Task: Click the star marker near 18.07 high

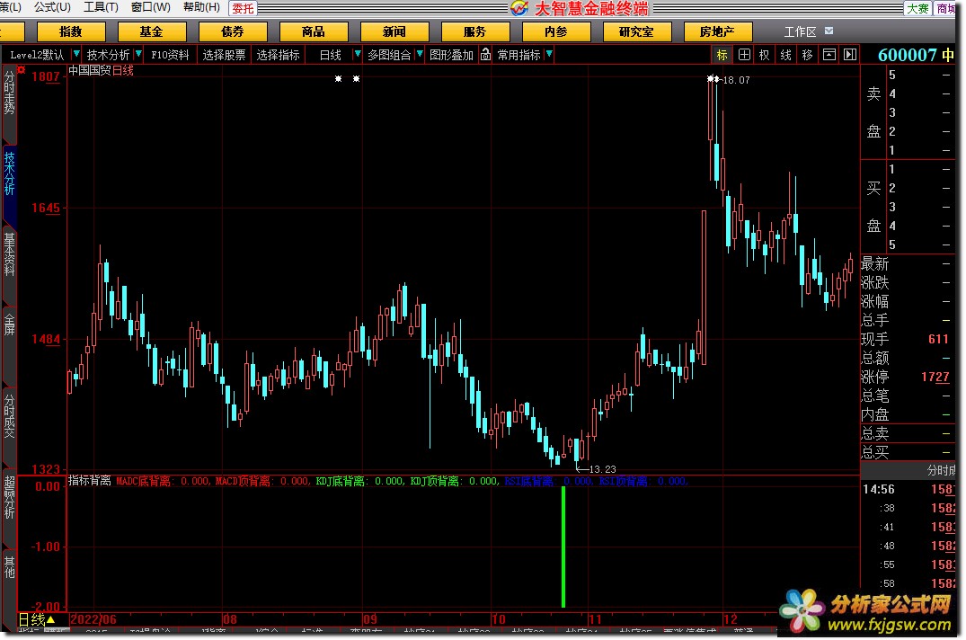Action: point(713,79)
